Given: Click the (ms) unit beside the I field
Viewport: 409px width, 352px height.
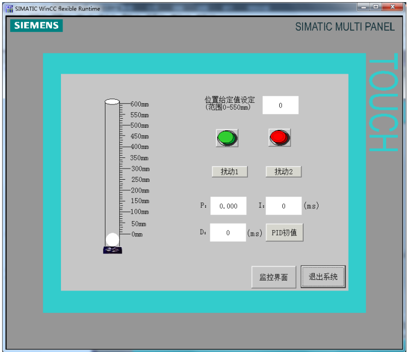Looking at the screenshot, I should pyautogui.click(x=311, y=206).
